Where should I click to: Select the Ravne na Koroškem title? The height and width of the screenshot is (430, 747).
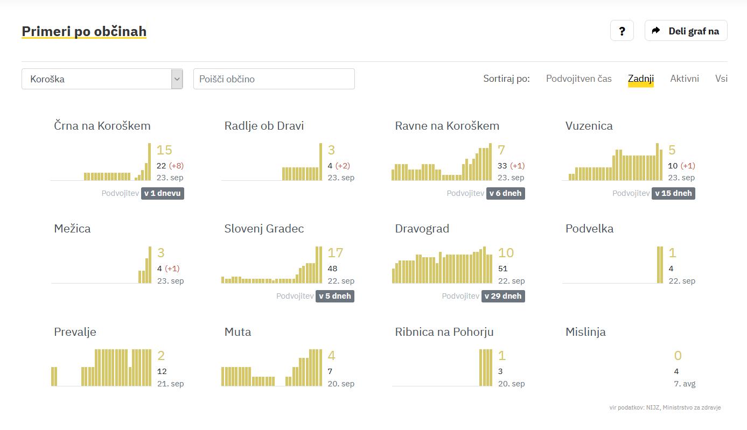(446, 126)
